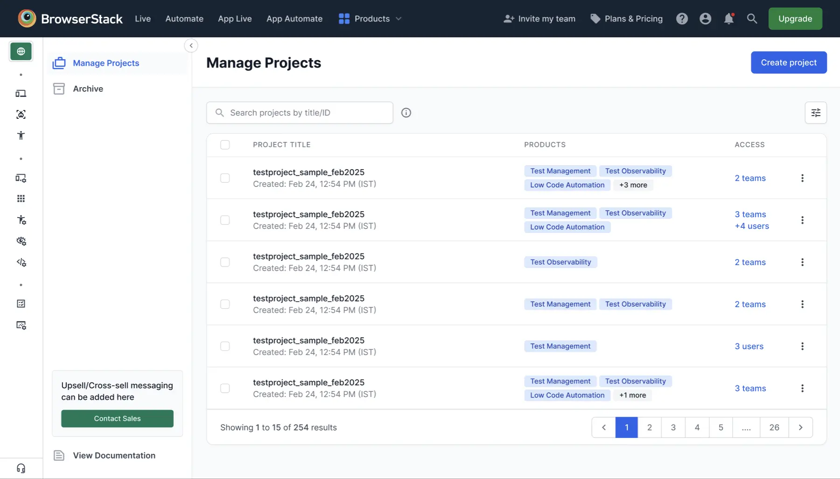Open the App Automate menu item

(294, 19)
